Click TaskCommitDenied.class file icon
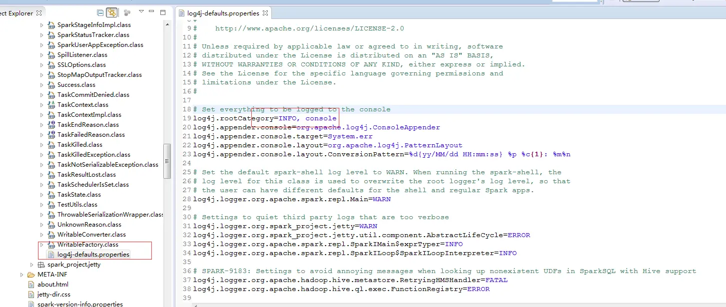The height and width of the screenshot is (307, 726). click(51, 95)
